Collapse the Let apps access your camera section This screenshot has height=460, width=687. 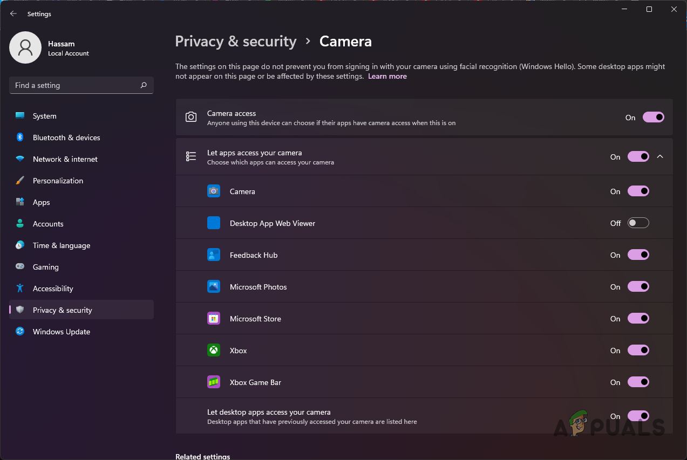point(660,156)
